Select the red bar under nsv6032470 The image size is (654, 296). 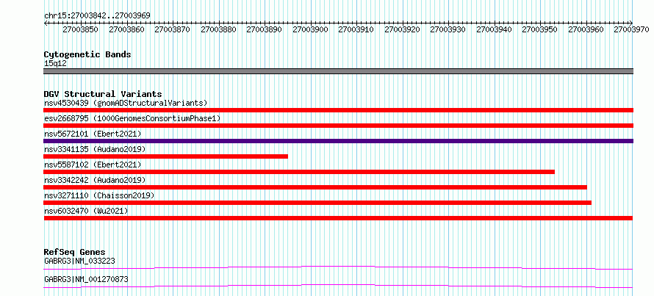click(338, 218)
